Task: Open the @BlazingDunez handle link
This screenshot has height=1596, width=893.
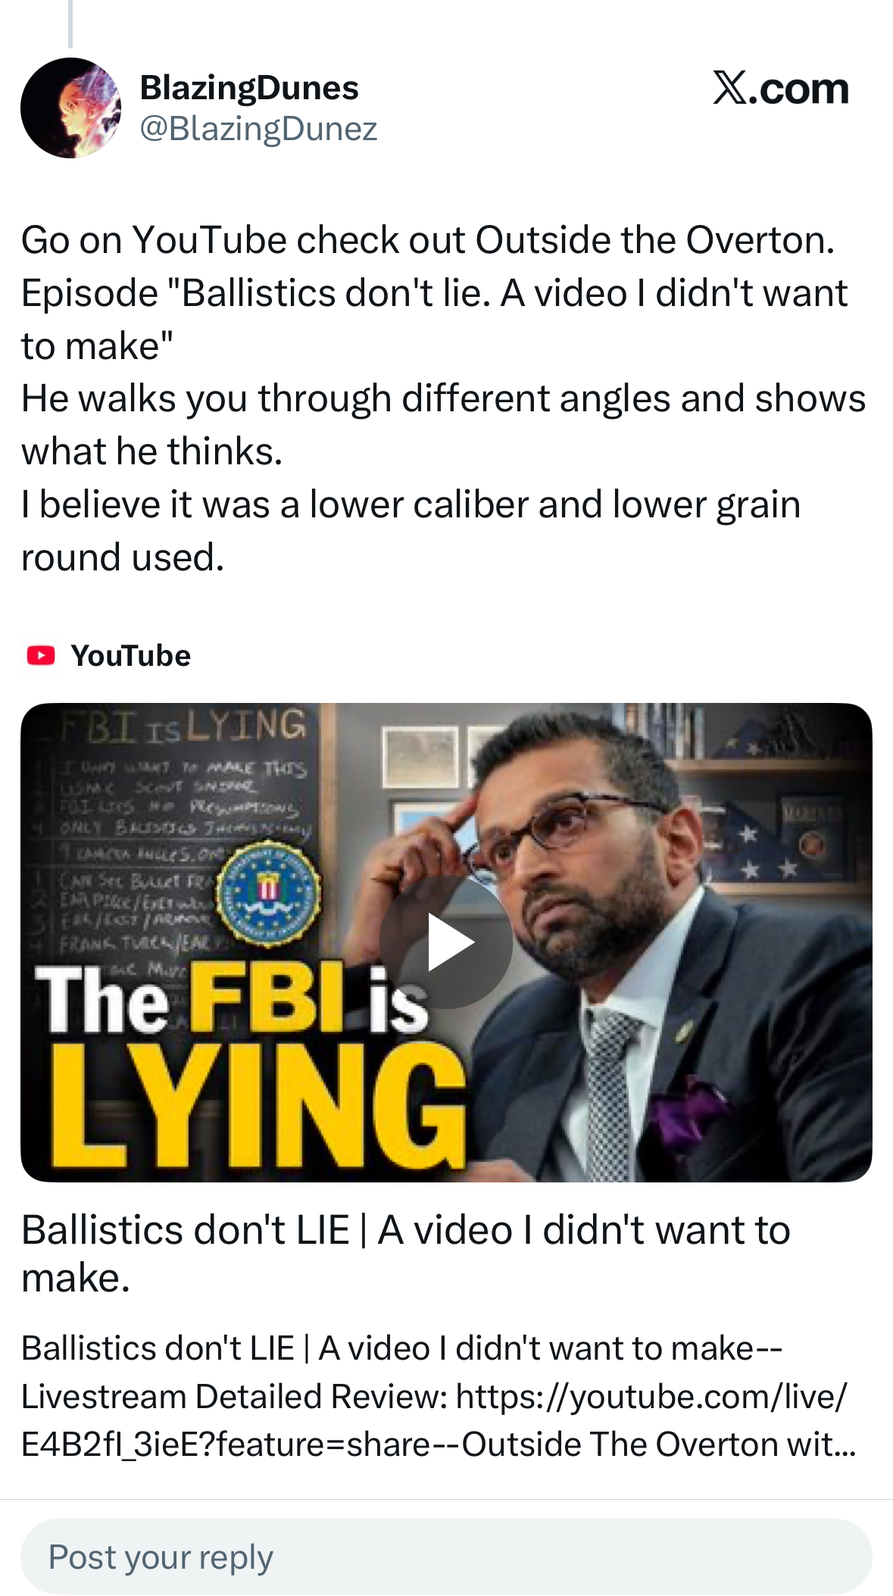Action: [x=258, y=129]
